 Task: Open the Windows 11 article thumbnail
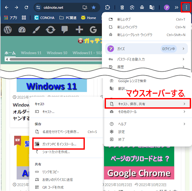click(52, 85)
